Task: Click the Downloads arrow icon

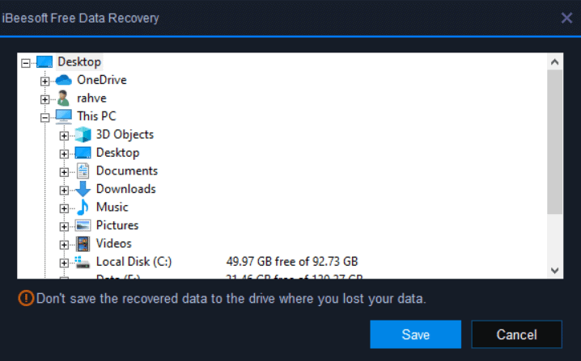Action: [83, 189]
